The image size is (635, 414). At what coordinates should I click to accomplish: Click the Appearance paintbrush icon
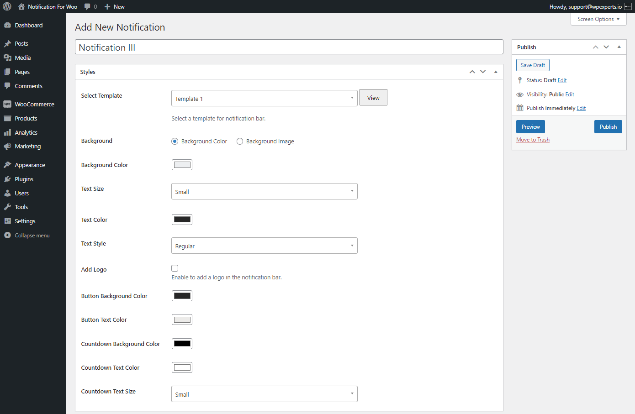coord(7,165)
